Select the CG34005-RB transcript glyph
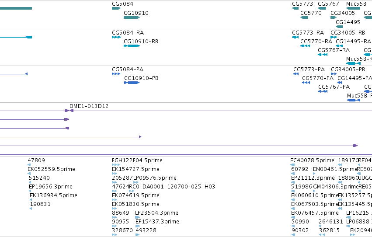The width and height of the screenshot is (372, 237). tap(334, 37)
